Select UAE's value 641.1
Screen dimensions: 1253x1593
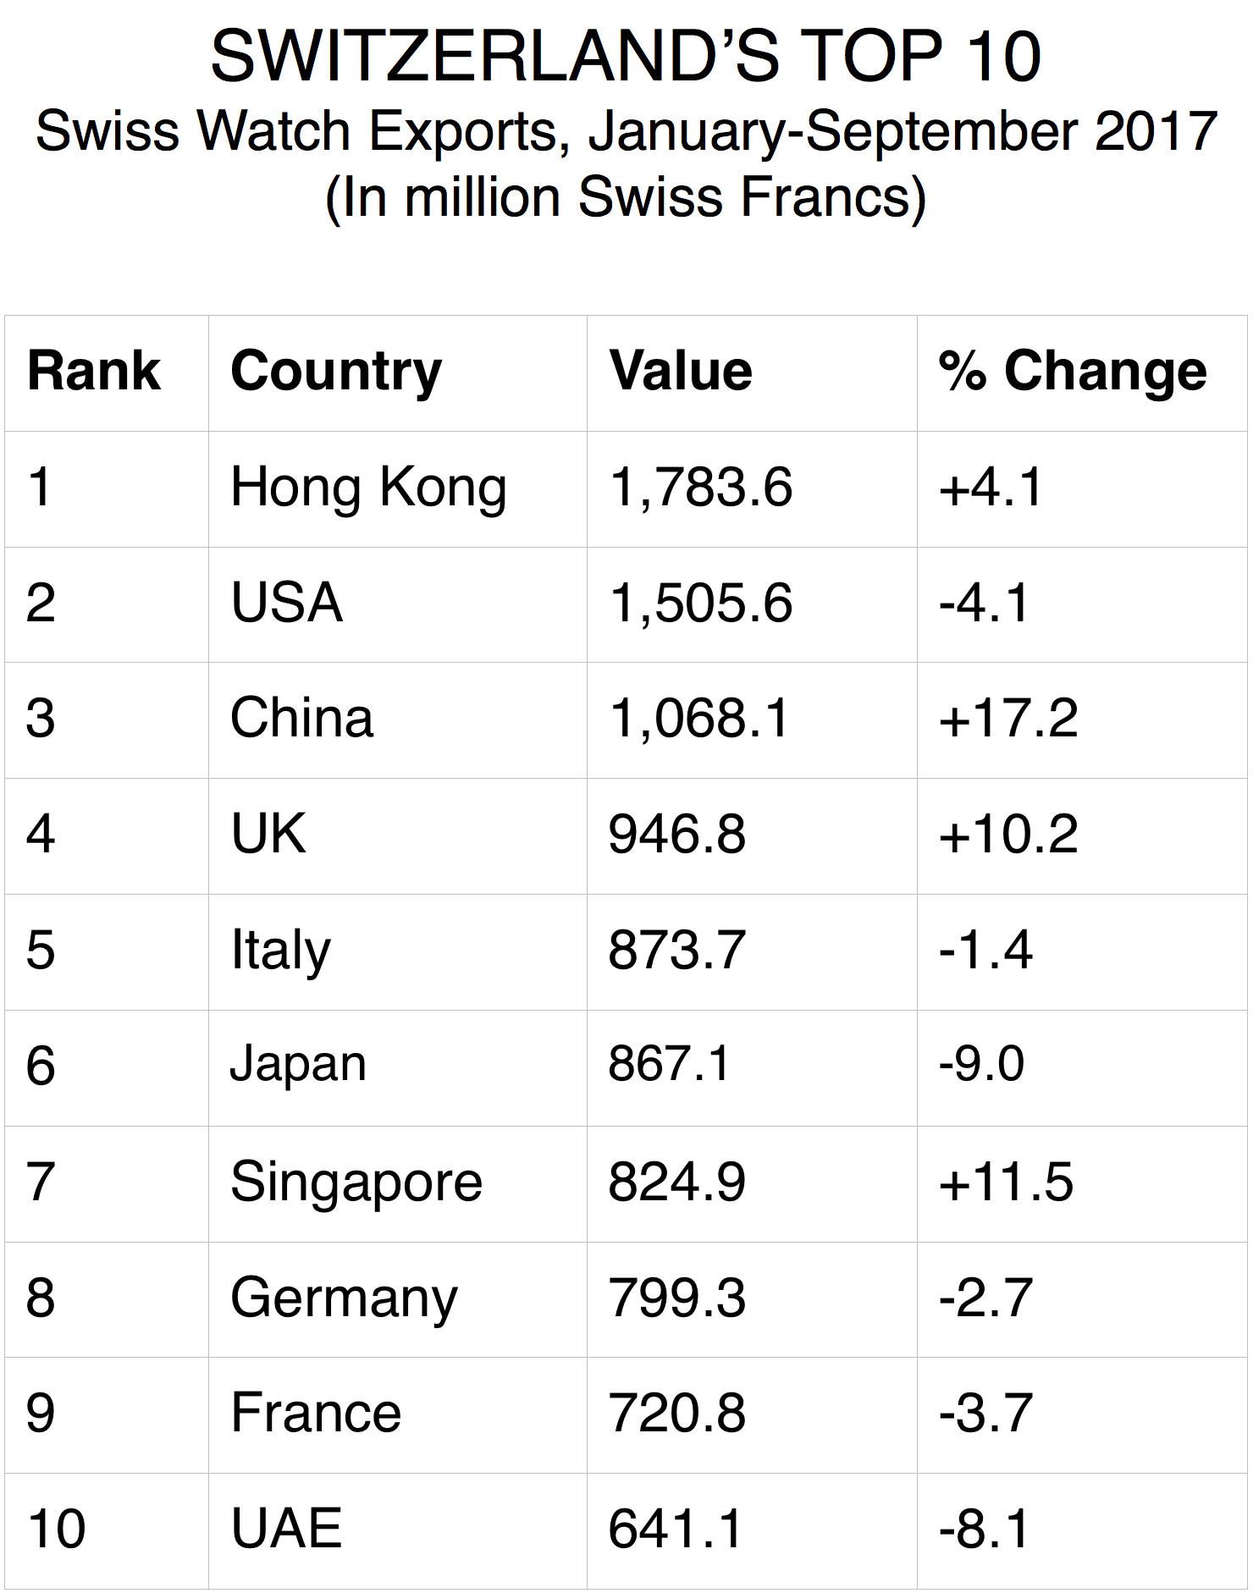[675, 1529]
